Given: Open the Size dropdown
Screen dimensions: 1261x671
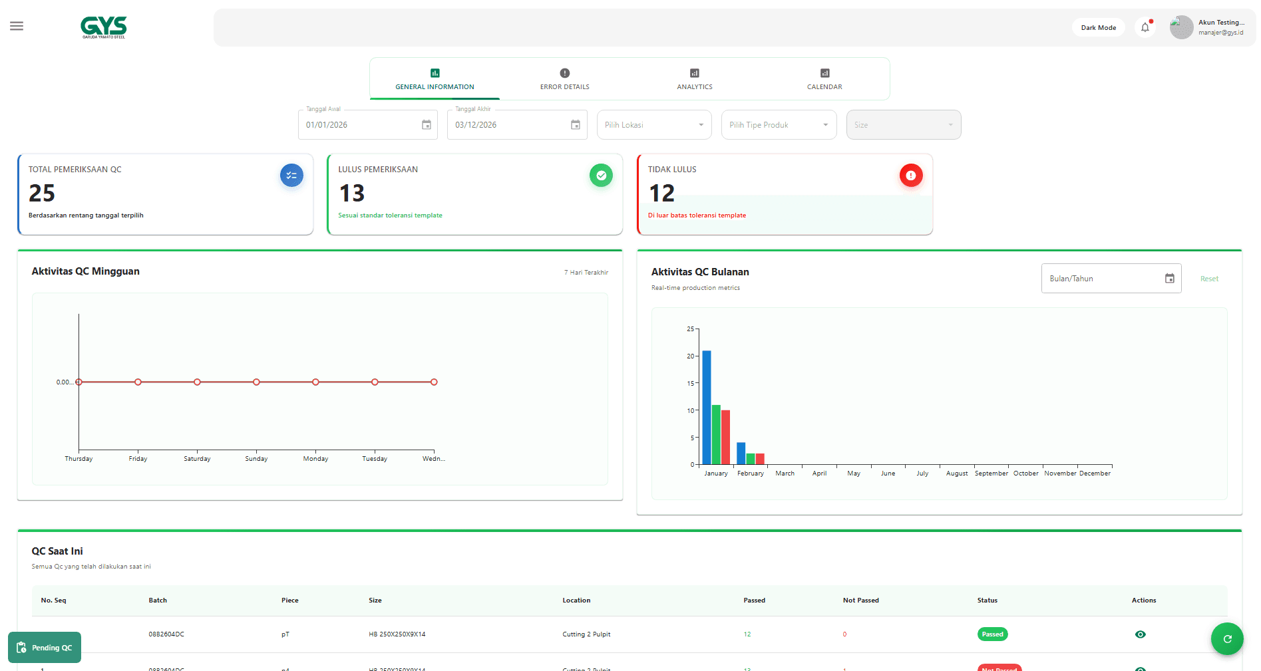Looking at the screenshot, I should (x=903, y=125).
